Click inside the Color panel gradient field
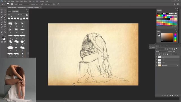The height and width of the screenshot is (102, 181). 167,37
